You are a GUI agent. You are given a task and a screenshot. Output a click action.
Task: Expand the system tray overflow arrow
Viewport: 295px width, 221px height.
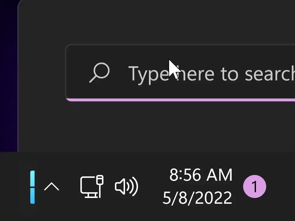point(52,187)
